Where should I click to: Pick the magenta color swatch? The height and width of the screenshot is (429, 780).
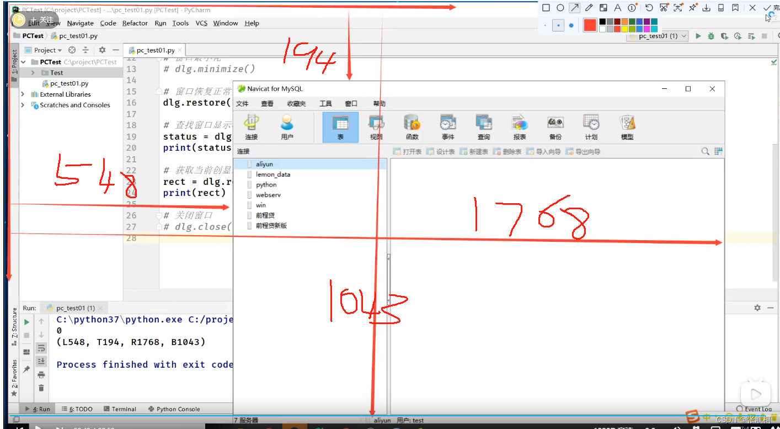click(x=646, y=29)
